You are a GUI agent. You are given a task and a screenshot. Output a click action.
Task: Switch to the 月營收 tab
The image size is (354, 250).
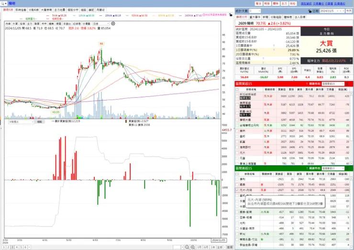[x=100, y=10]
